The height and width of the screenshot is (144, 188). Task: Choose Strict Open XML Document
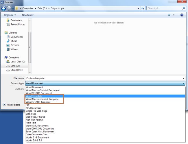[x=105, y=132]
